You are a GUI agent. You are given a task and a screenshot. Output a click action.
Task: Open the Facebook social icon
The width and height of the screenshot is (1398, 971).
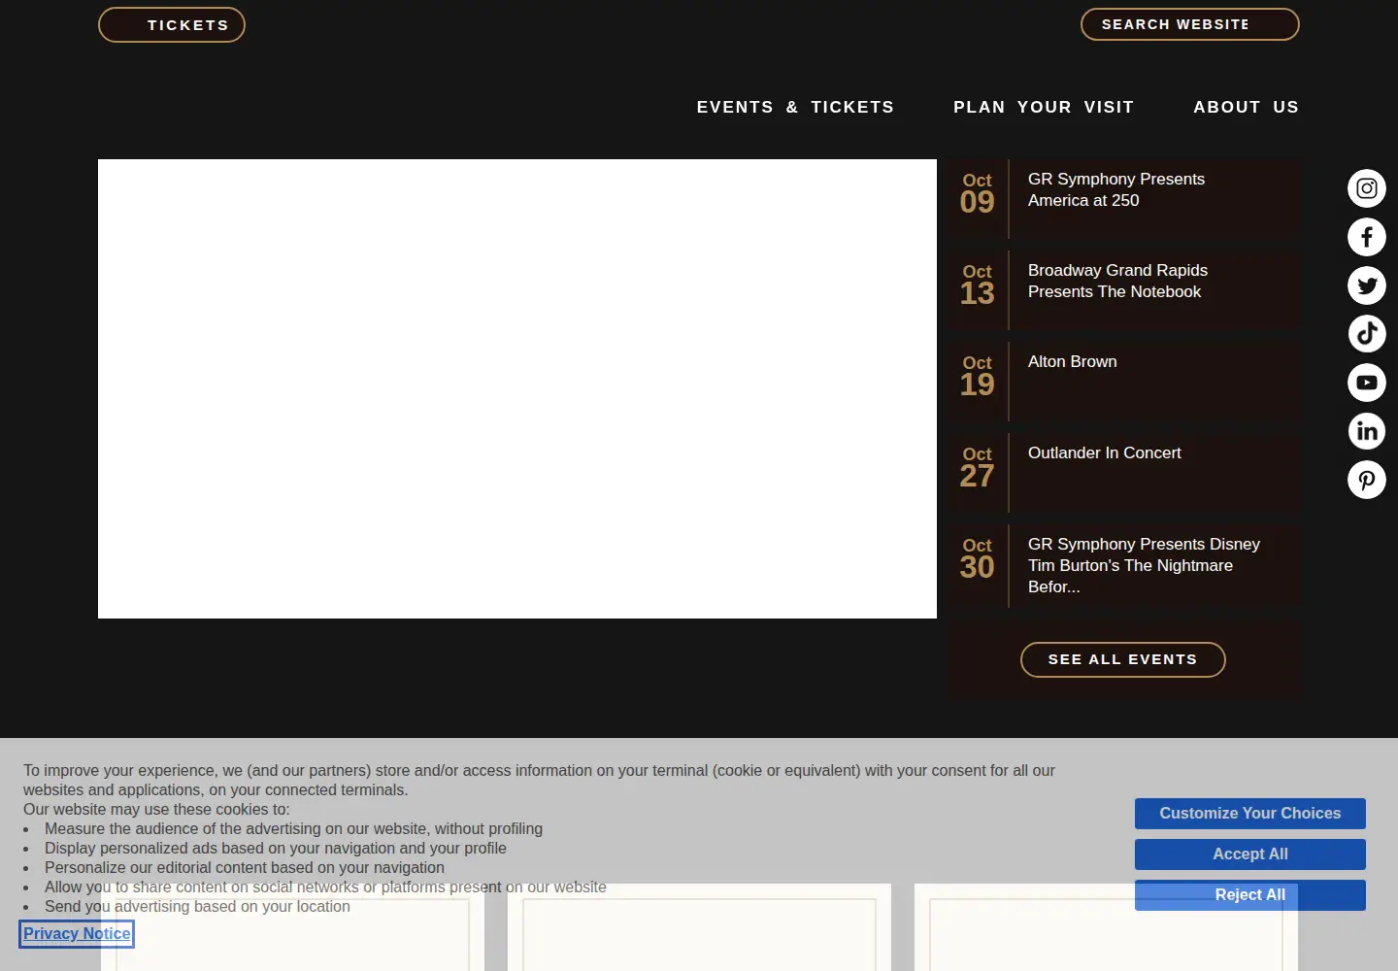(x=1367, y=237)
